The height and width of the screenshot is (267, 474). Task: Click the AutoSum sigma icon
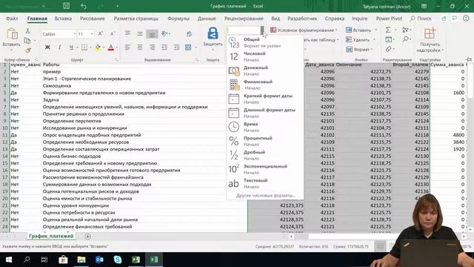point(388,30)
